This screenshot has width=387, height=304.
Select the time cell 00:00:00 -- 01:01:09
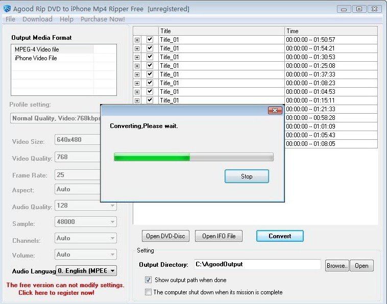click(x=331, y=126)
